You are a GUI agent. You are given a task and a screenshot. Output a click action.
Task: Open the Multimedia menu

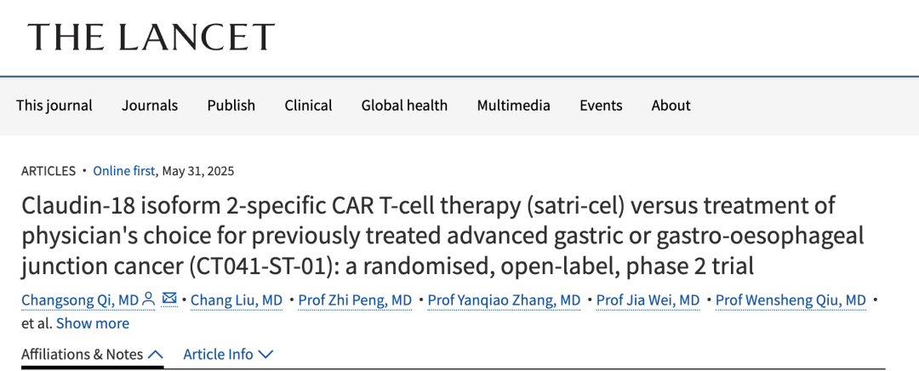coord(513,106)
